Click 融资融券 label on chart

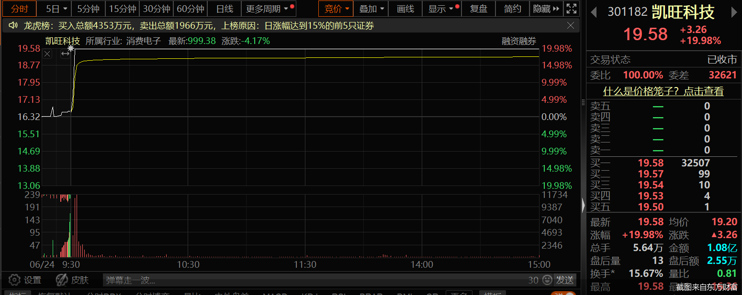tap(519, 41)
